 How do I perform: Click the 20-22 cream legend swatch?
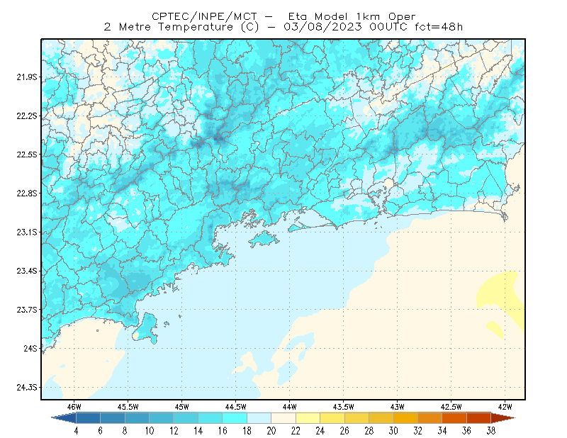coord(283,418)
